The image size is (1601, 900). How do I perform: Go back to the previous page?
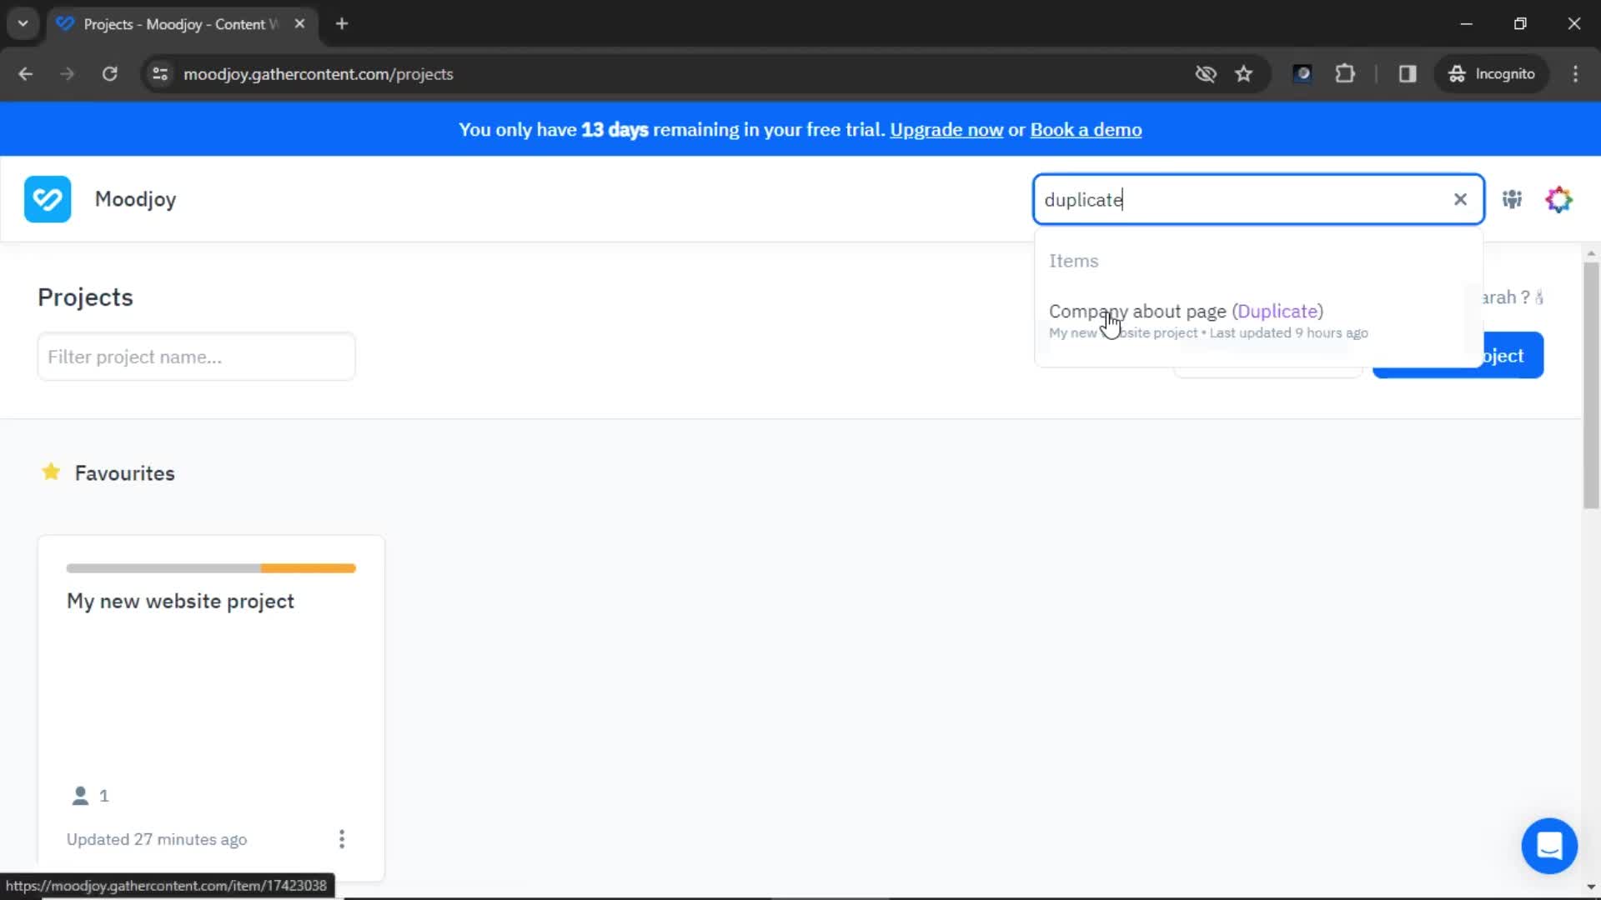tap(26, 74)
